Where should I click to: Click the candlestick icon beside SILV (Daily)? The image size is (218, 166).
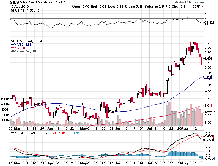pos(12,41)
